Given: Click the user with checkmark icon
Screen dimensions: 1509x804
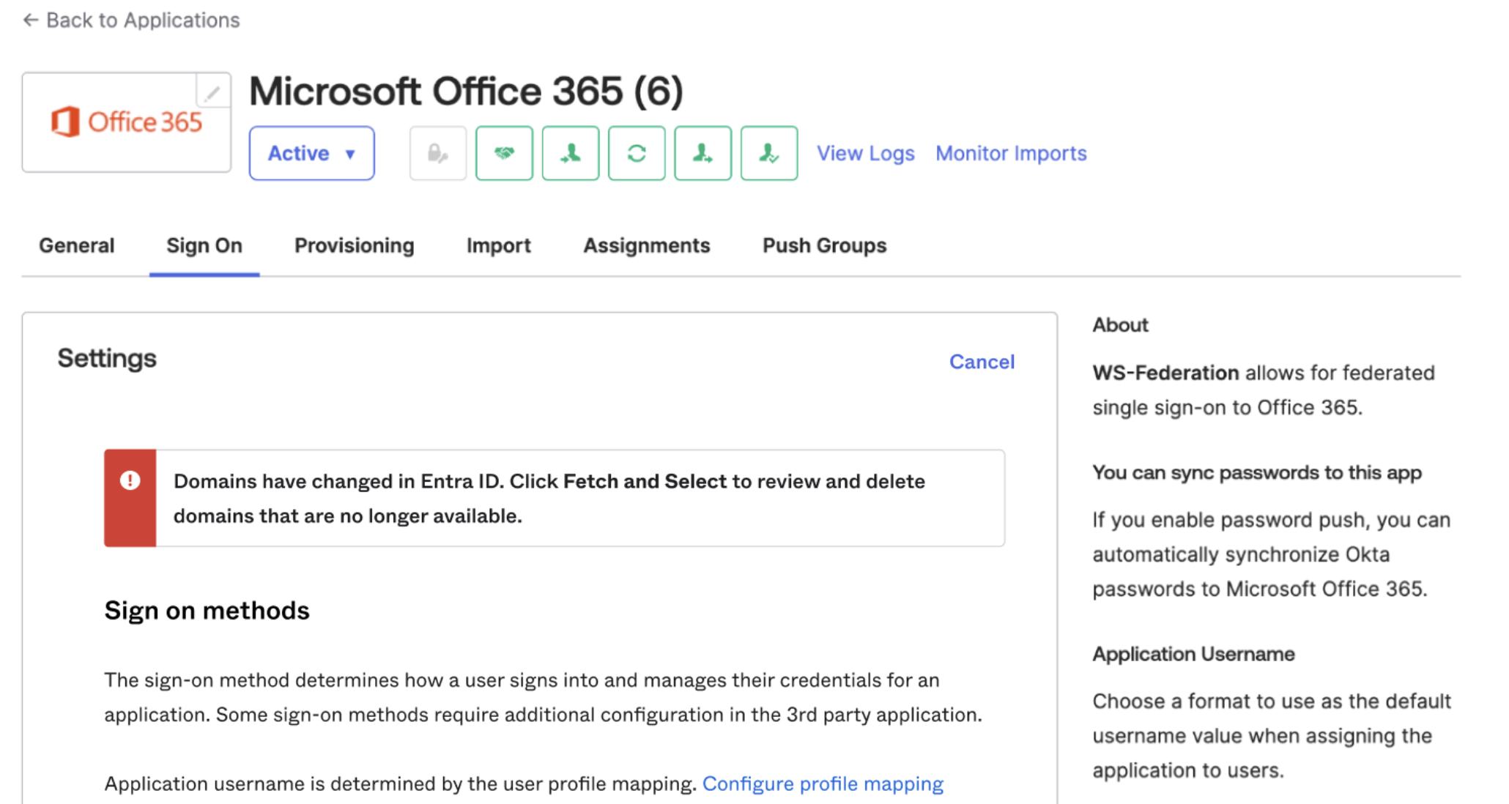Looking at the screenshot, I should click(x=769, y=153).
